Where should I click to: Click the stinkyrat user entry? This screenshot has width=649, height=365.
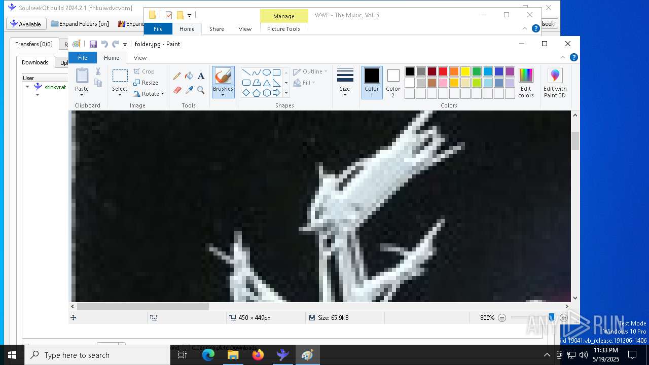(x=55, y=87)
